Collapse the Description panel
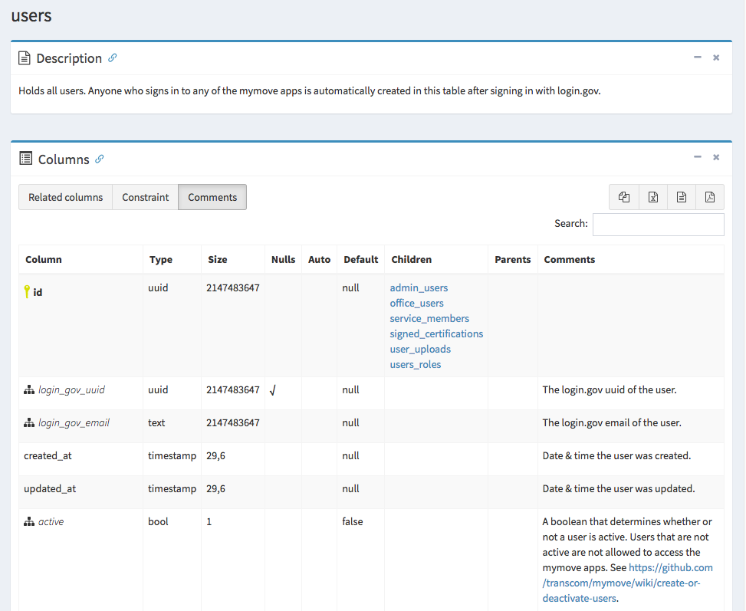Screen dimensions: 746x611 pyautogui.click(x=697, y=57)
